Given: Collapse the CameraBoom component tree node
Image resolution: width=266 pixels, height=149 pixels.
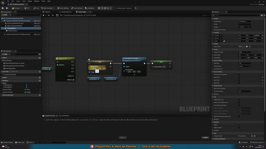Looking at the screenshot, I should pos(4,28).
